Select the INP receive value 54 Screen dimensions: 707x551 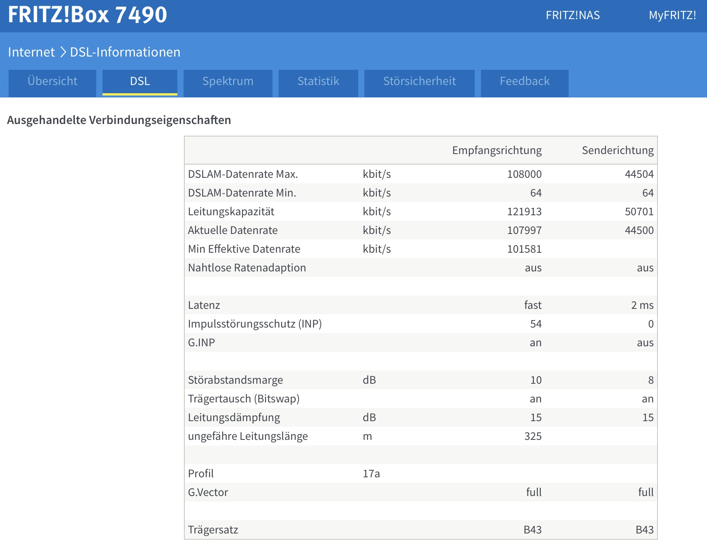pyautogui.click(x=536, y=324)
